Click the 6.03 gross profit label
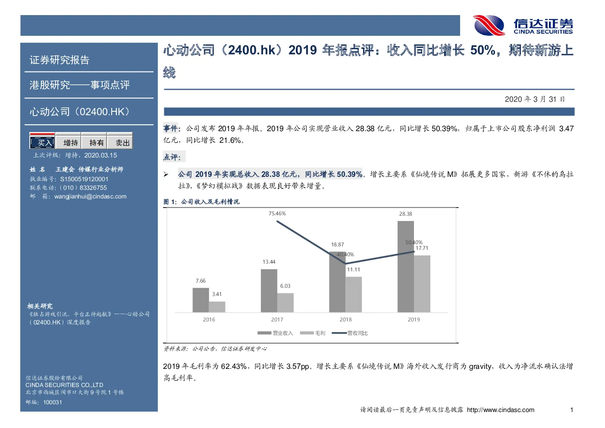This screenshot has width=605, height=428. point(285,286)
